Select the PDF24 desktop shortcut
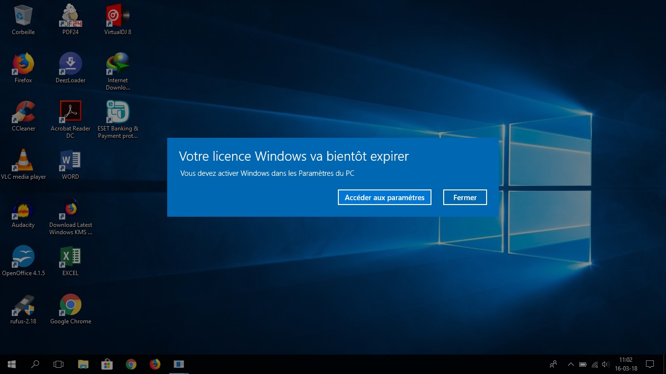 point(70,19)
